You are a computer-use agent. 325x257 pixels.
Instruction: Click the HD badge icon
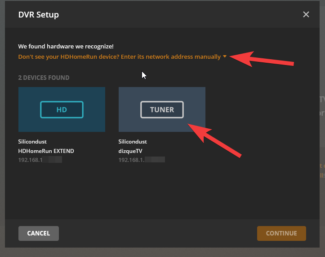(62, 109)
